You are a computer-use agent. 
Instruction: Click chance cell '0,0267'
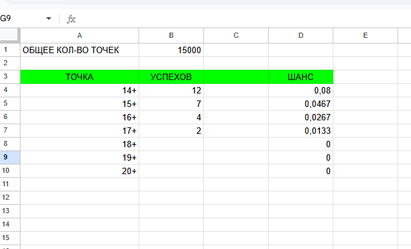point(301,117)
